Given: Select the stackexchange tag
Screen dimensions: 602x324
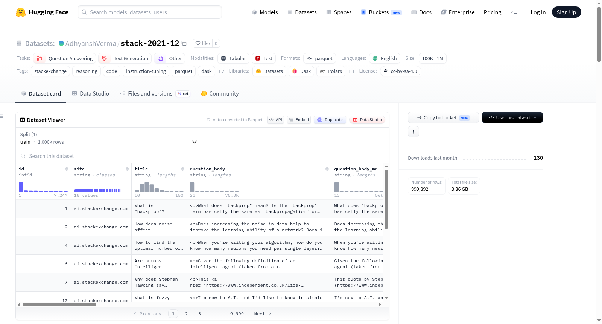Looking at the screenshot, I should (x=50, y=71).
